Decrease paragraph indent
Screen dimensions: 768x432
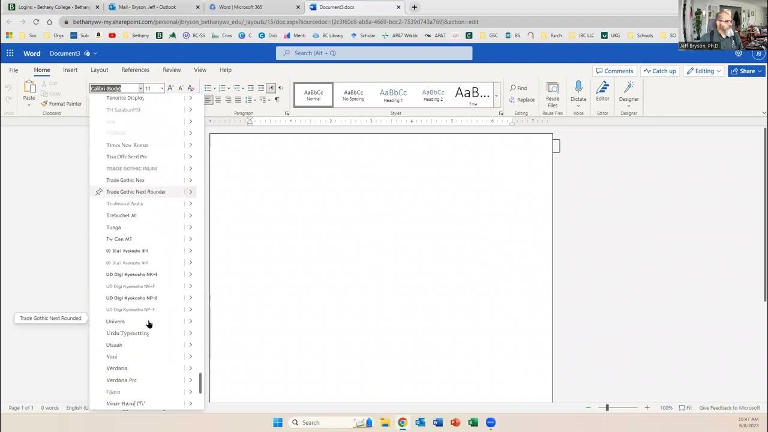[251, 88]
